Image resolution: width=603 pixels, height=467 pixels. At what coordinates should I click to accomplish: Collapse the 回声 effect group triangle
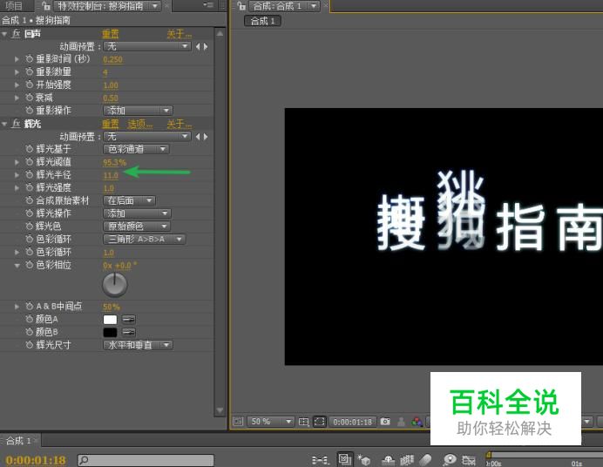(x=4, y=34)
